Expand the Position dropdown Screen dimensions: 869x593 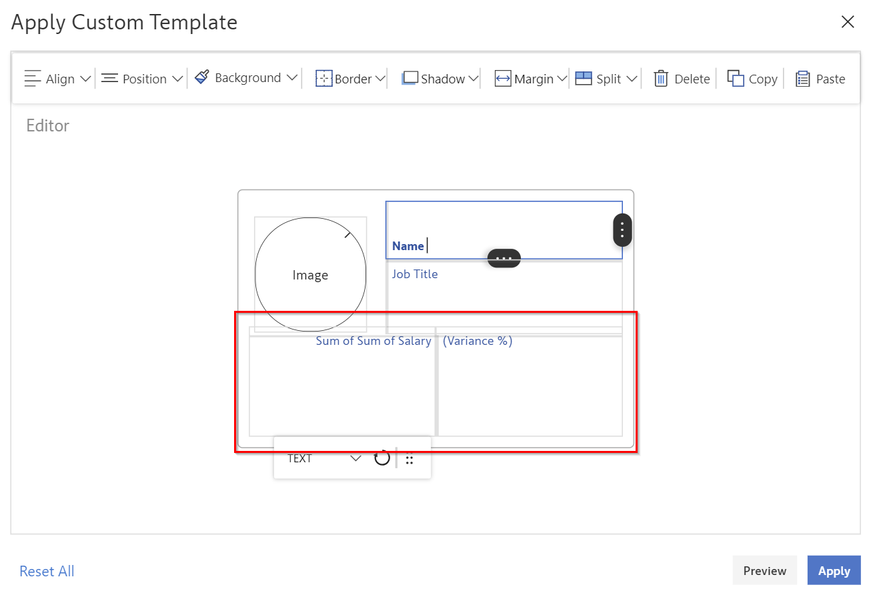[x=177, y=79]
